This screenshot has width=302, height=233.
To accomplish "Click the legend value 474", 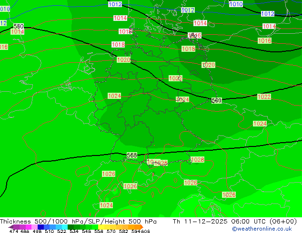I will (14, 231).
